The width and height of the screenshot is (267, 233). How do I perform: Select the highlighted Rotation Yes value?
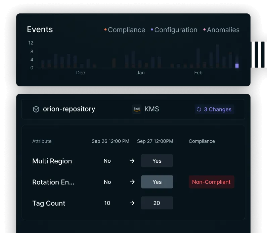pyautogui.click(x=157, y=182)
